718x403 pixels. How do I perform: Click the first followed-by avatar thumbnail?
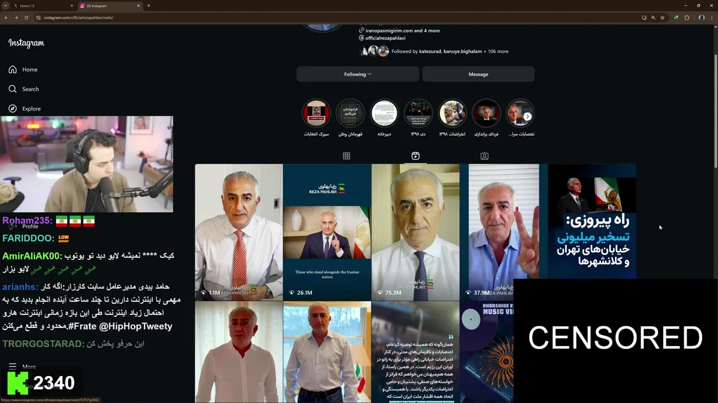(365, 51)
